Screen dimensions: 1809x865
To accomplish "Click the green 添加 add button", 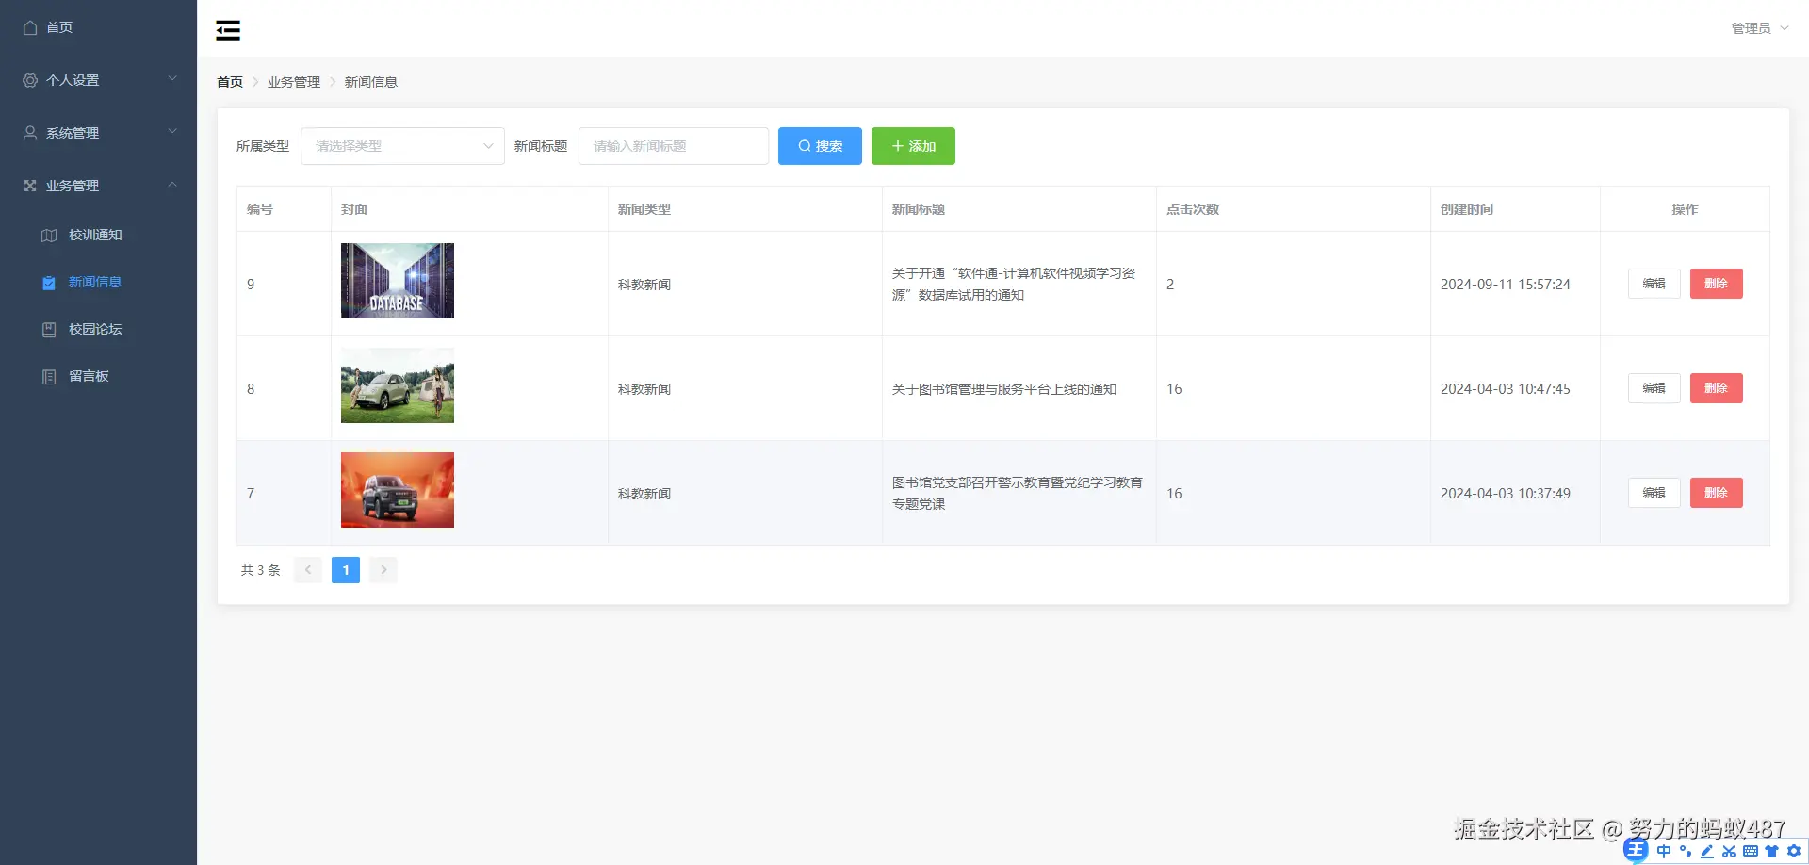I will point(912,146).
